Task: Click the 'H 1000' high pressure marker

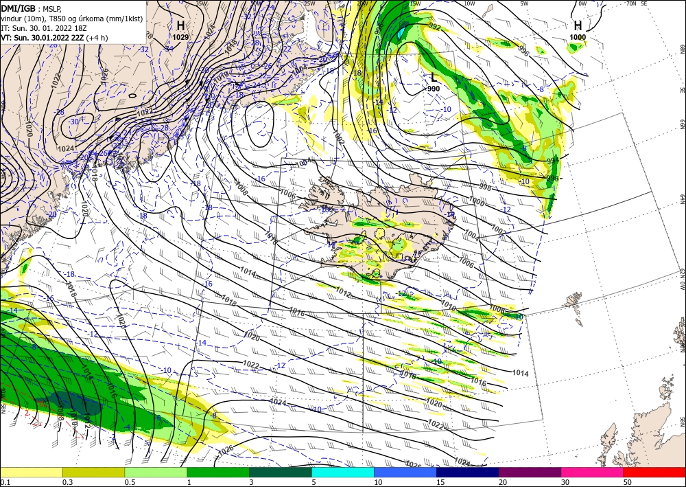Action: click(x=578, y=30)
